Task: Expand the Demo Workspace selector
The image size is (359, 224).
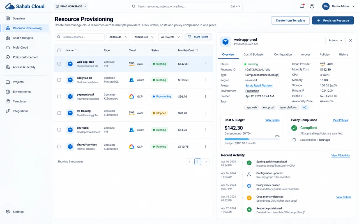Action: click(71, 6)
